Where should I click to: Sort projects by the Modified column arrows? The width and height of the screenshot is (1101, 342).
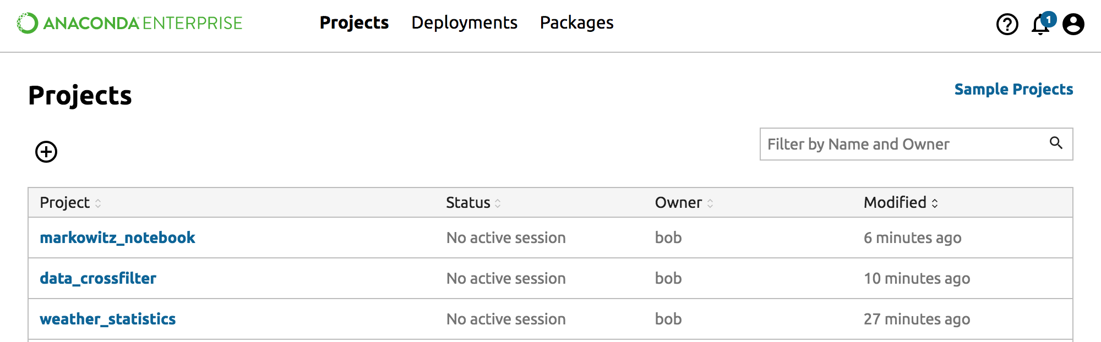(x=935, y=203)
